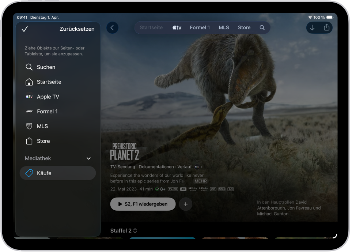Open search from the tab bar magnifier

tap(262, 28)
